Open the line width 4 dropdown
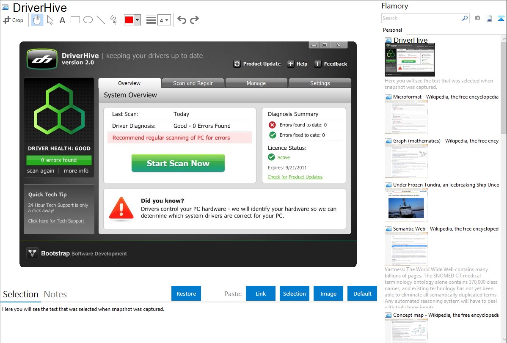This screenshot has width=507, height=343. pyautogui.click(x=164, y=20)
